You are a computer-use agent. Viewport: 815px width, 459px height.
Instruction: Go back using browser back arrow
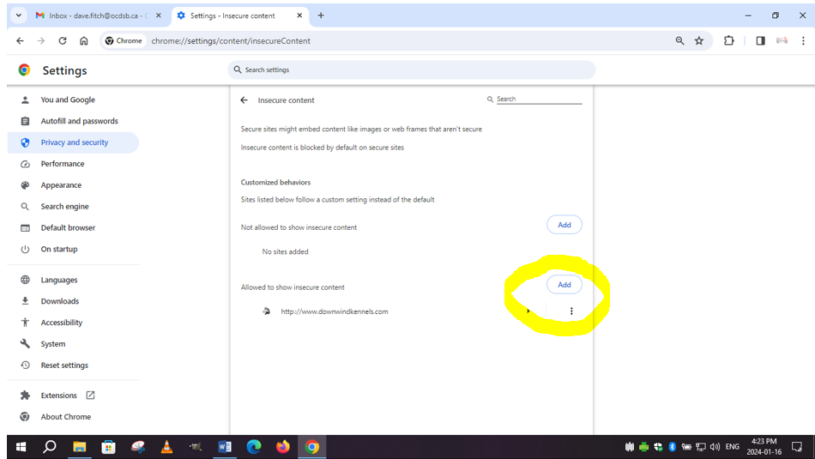click(20, 40)
